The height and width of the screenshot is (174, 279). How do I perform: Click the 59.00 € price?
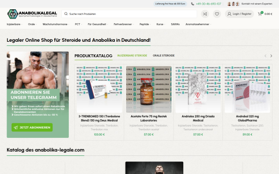[x=247, y=135]
